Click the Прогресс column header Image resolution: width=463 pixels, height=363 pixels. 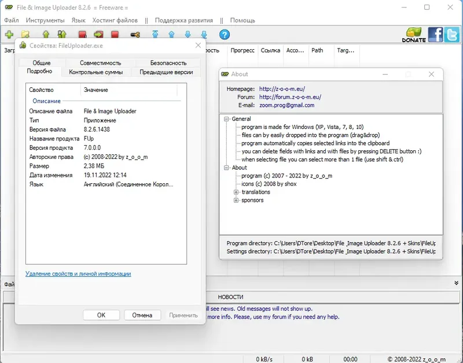click(242, 50)
